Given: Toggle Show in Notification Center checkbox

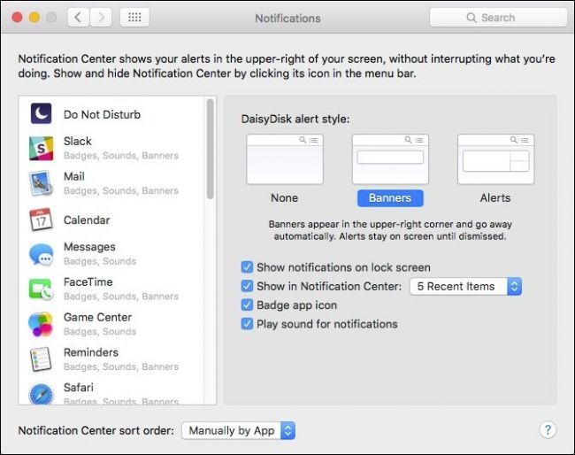Looking at the screenshot, I should pos(247,286).
